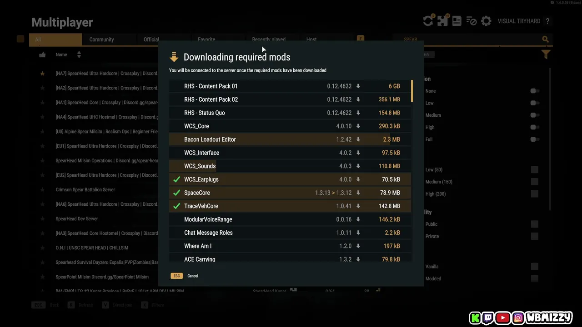Open the filter funnel icon
The image size is (582, 327).
click(546, 54)
